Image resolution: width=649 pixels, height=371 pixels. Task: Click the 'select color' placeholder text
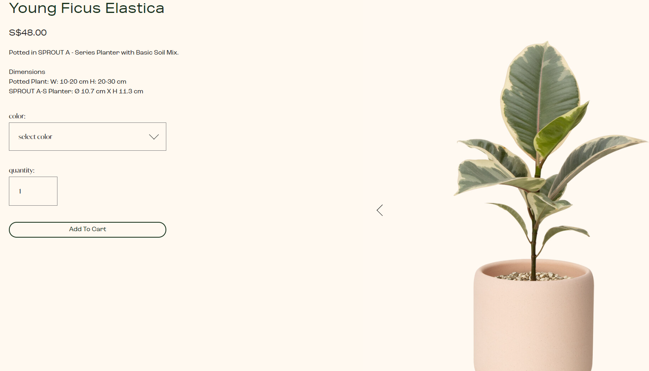[35, 137]
